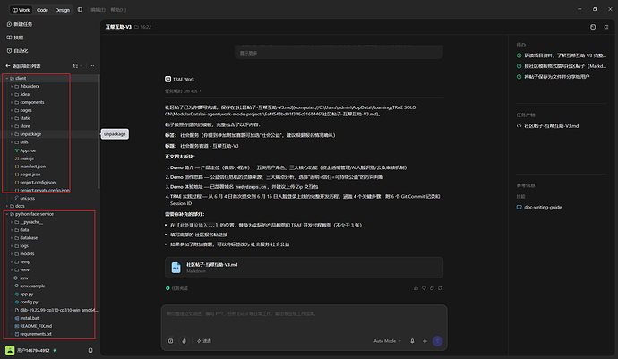Open the three-dot more menu in the sidebar
618x359 pixels.
click(x=92, y=66)
